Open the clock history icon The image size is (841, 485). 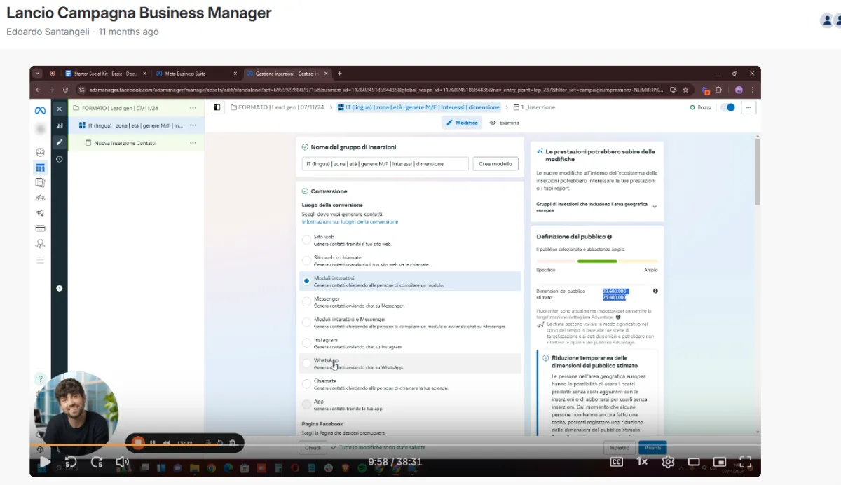coord(60,159)
